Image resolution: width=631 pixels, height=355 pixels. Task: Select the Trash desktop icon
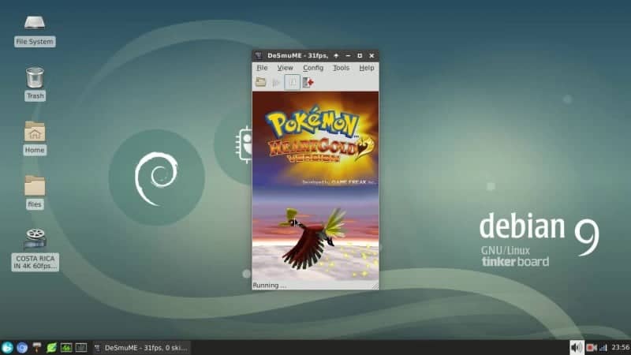tap(35, 77)
